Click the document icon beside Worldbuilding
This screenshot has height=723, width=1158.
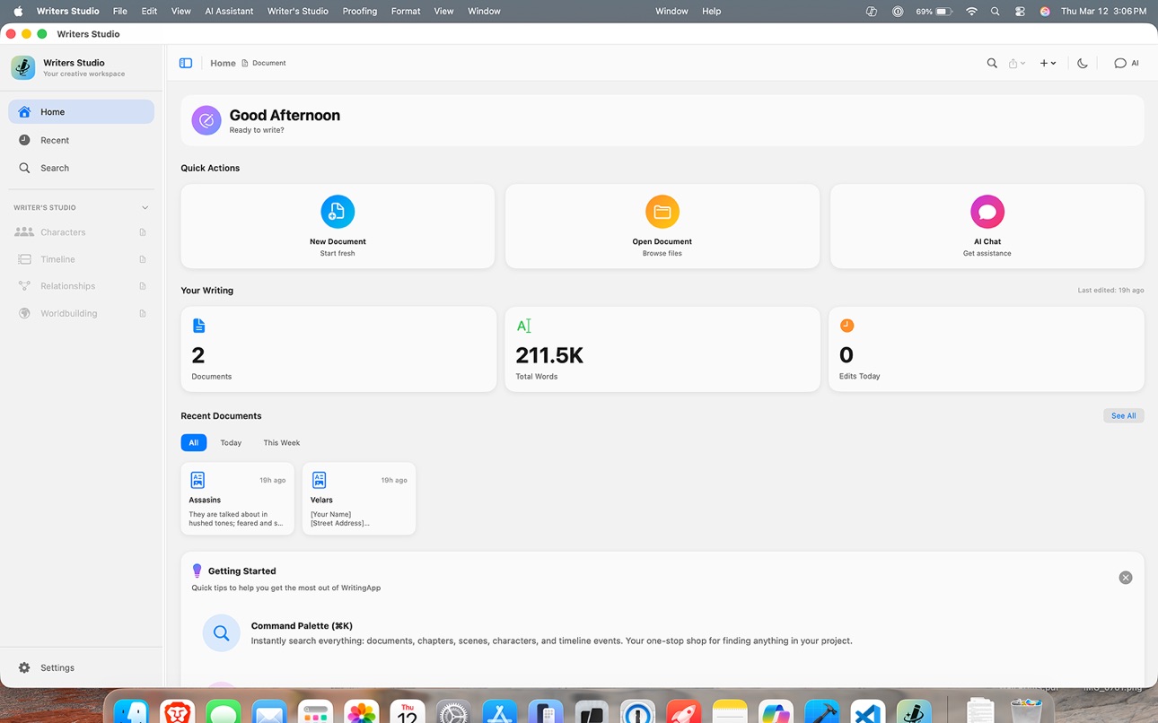pyautogui.click(x=143, y=313)
